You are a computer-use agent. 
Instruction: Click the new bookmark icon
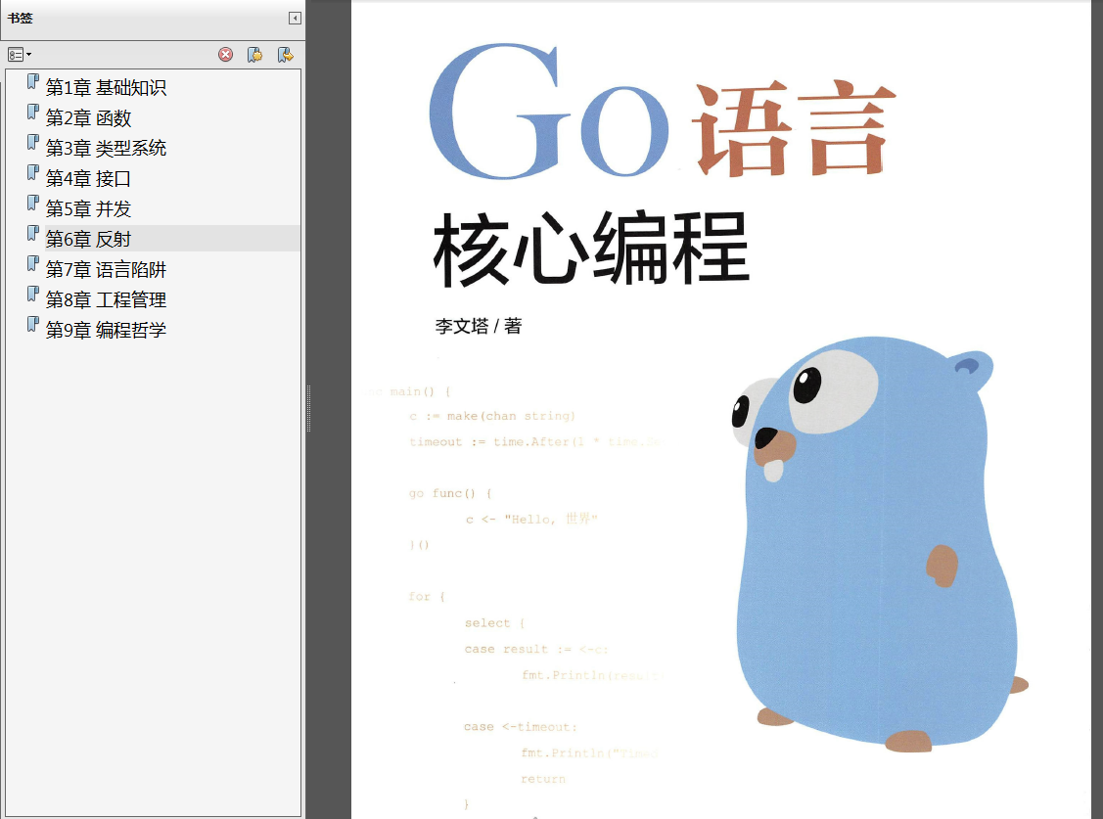click(x=254, y=54)
